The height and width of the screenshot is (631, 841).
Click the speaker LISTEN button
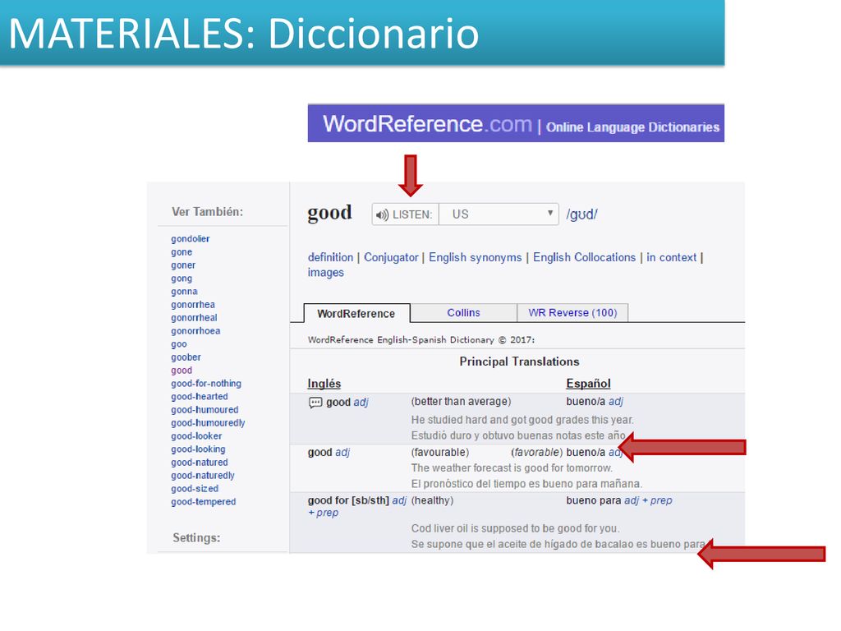405,214
